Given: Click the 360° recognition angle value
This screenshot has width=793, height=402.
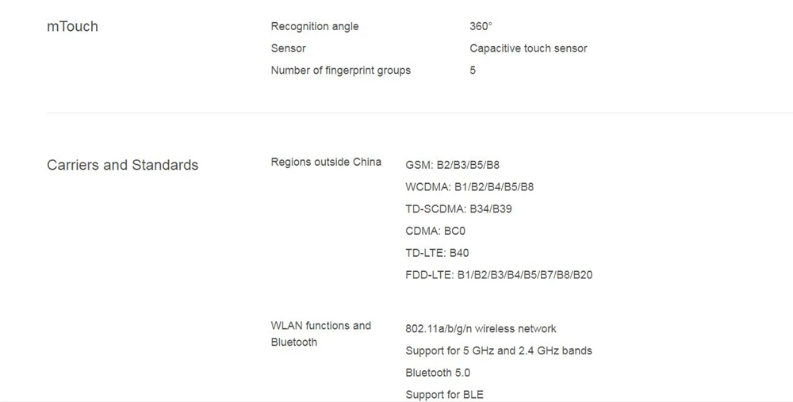Looking at the screenshot, I should pyautogui.click(x=481, y=26).
